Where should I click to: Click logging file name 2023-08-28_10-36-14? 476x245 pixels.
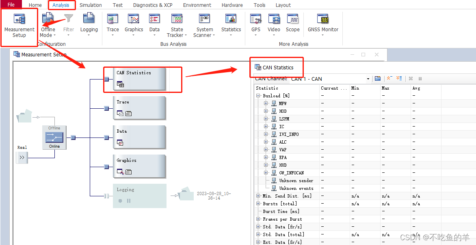[x=214, y=196]
